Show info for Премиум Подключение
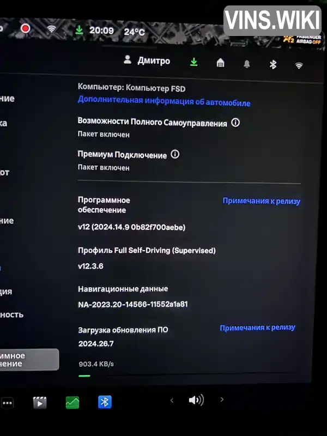Screen dimensions: 327x436 point(175,154)
